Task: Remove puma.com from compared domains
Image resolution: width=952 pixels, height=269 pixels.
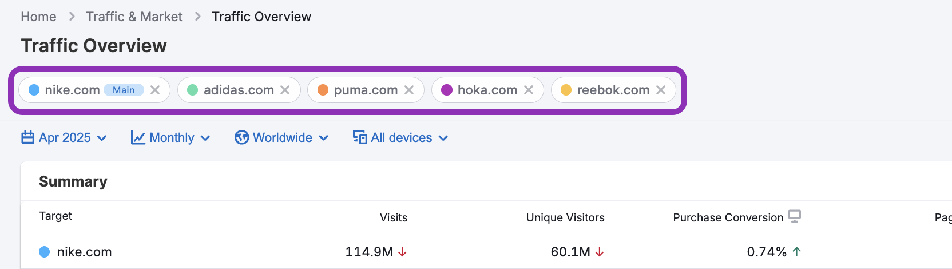Action: coord(409,90)
